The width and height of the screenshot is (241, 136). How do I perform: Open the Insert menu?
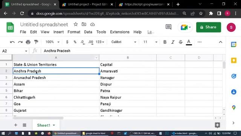(58, 32)
